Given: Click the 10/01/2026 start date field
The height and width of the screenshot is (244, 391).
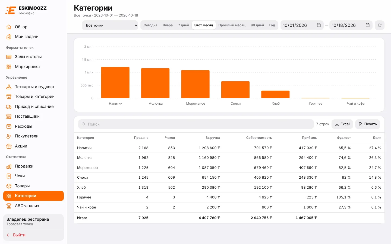Looking at the screenshot, I should [x=302, y=25].
